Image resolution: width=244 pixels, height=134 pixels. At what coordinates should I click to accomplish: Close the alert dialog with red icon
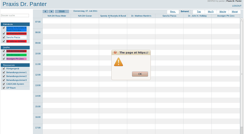[x=115, y=52]
